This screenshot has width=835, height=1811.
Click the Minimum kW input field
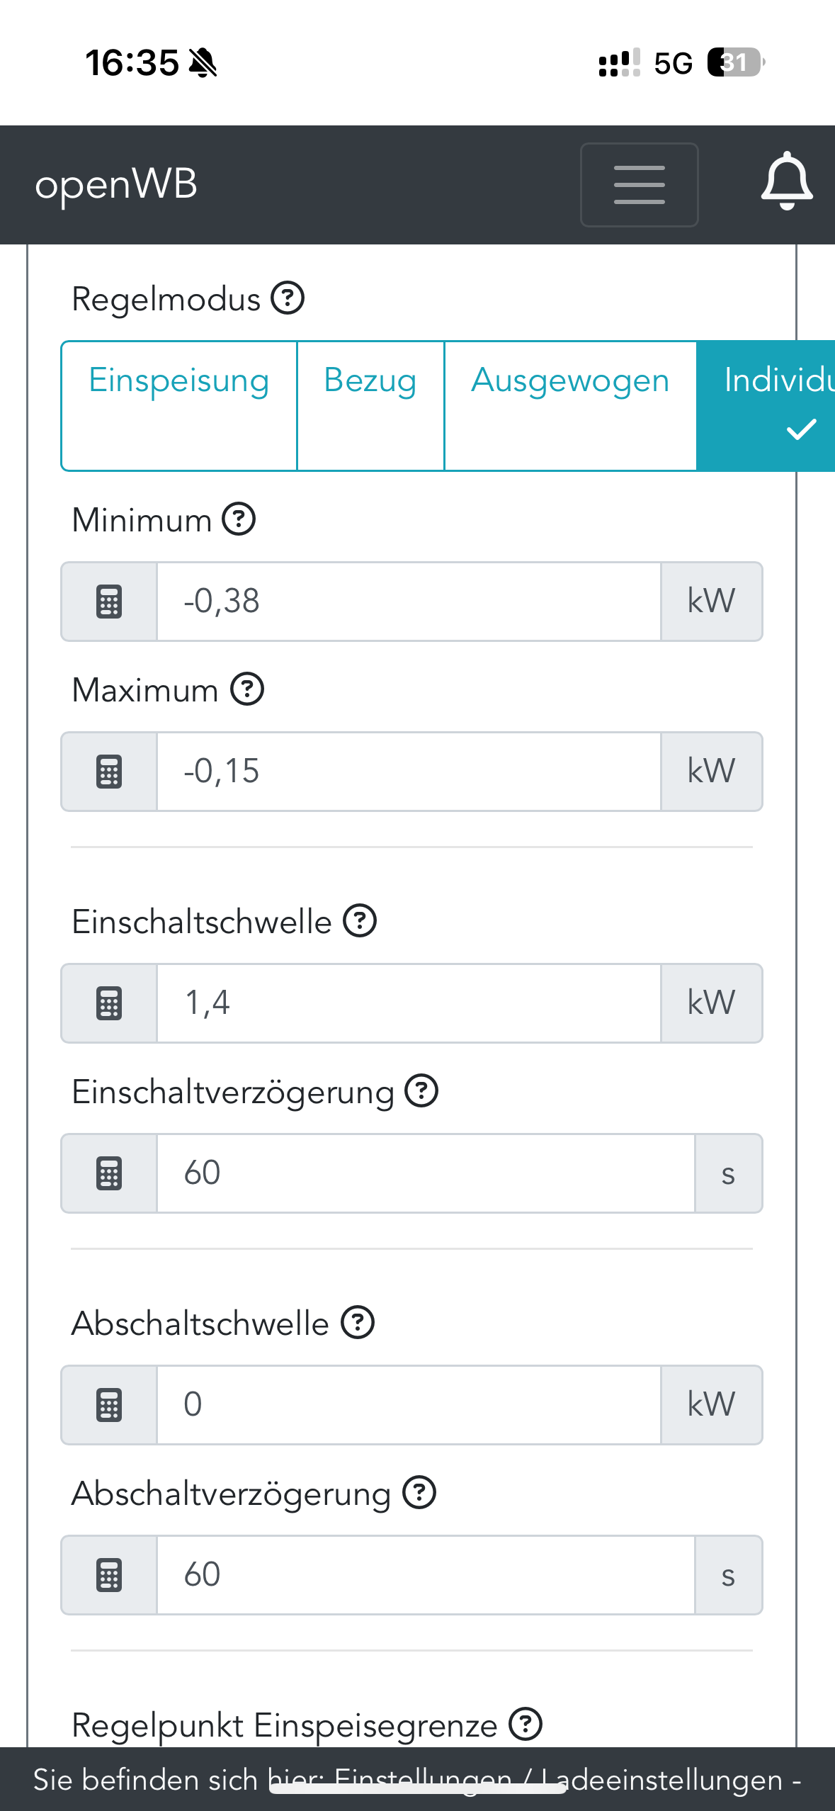click(409, 602)
